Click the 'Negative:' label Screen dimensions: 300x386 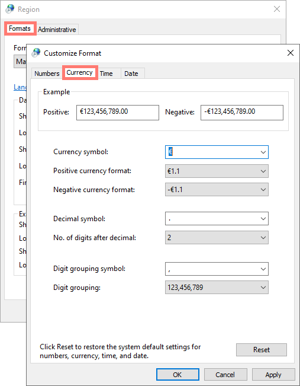[180, 112]
